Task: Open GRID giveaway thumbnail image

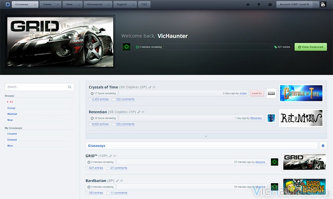Action: 304,162
